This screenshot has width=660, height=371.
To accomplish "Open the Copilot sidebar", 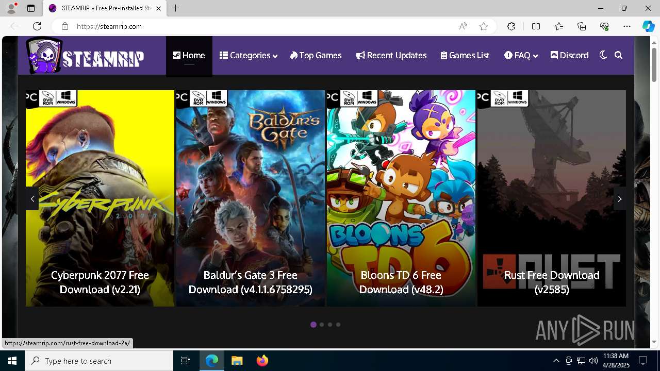I will click(x=648, y=26).
